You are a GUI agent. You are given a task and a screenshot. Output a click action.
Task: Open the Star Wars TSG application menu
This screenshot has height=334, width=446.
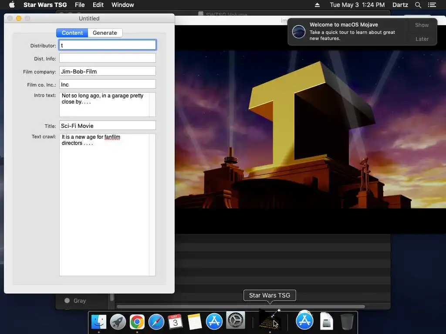tap(45, 5)
